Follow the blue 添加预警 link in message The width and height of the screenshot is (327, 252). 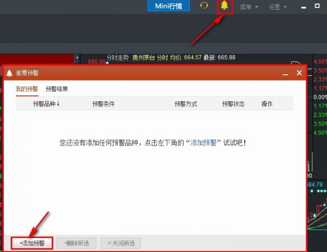[204, 142]
